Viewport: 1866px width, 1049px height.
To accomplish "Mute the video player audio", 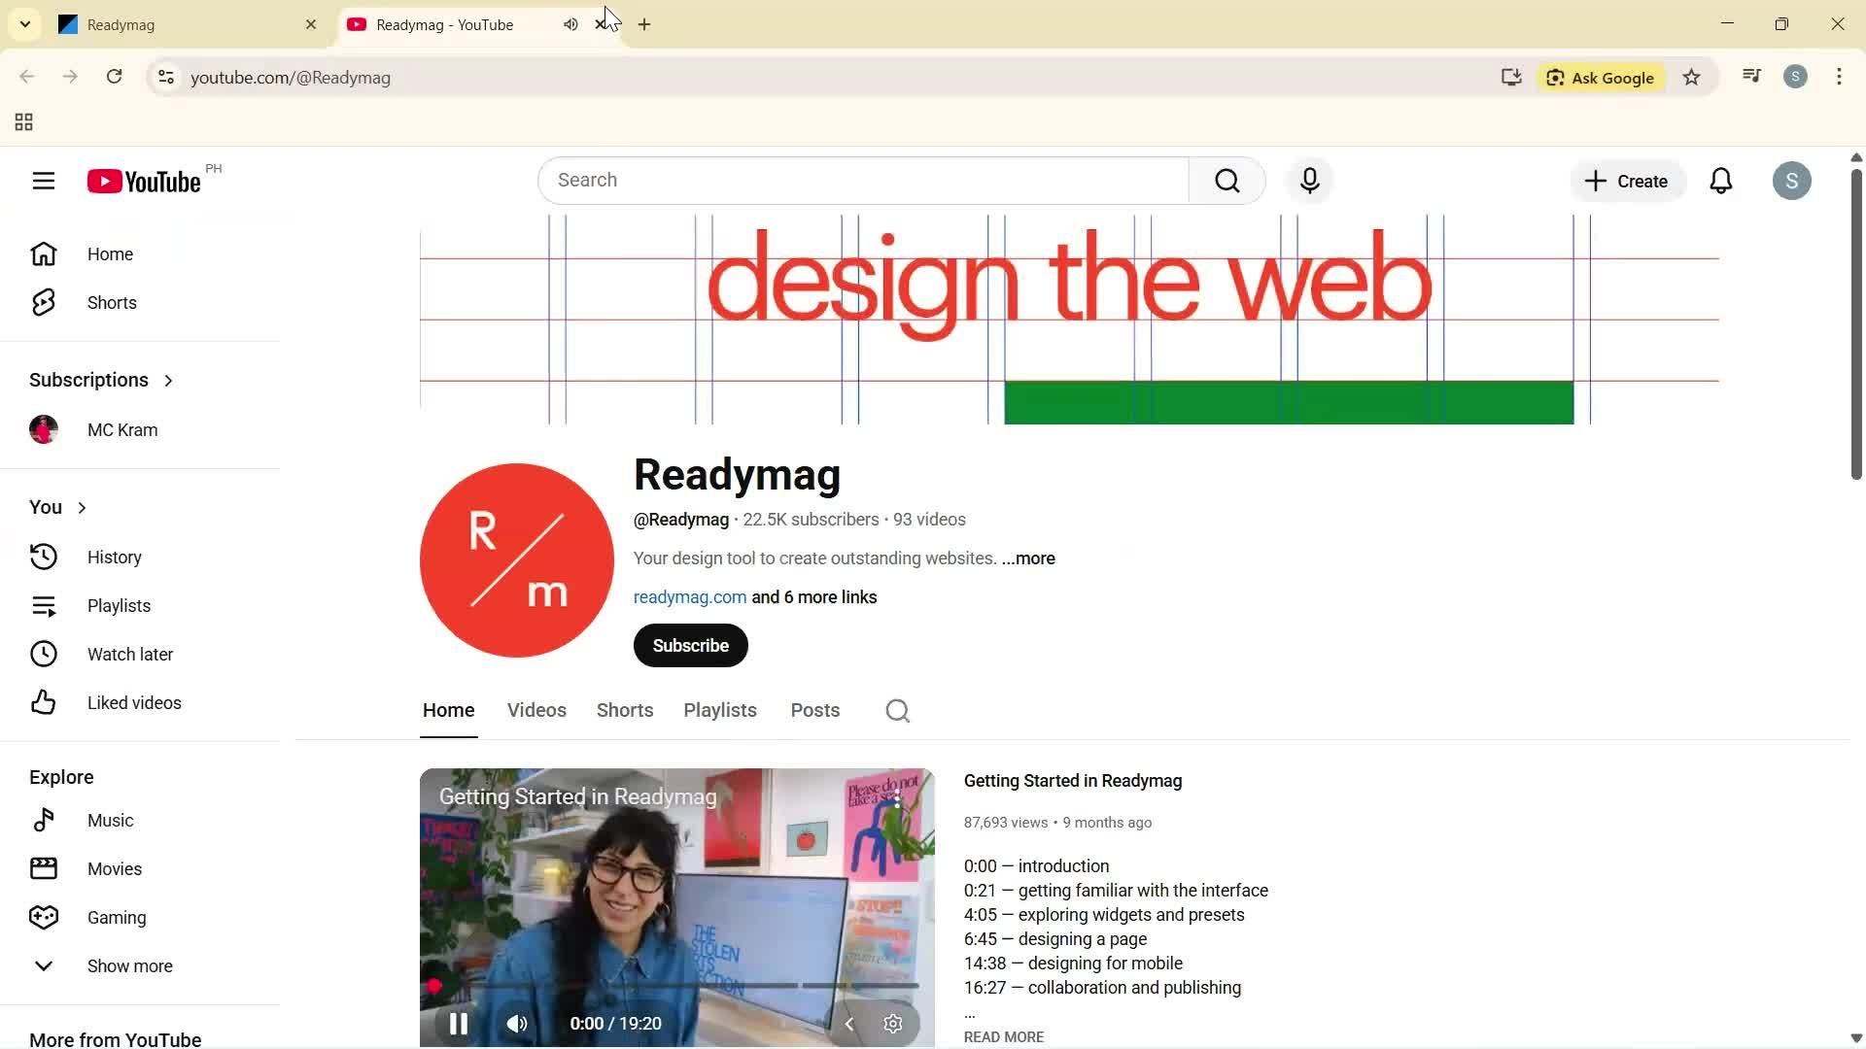I will tap(516, 1023).
